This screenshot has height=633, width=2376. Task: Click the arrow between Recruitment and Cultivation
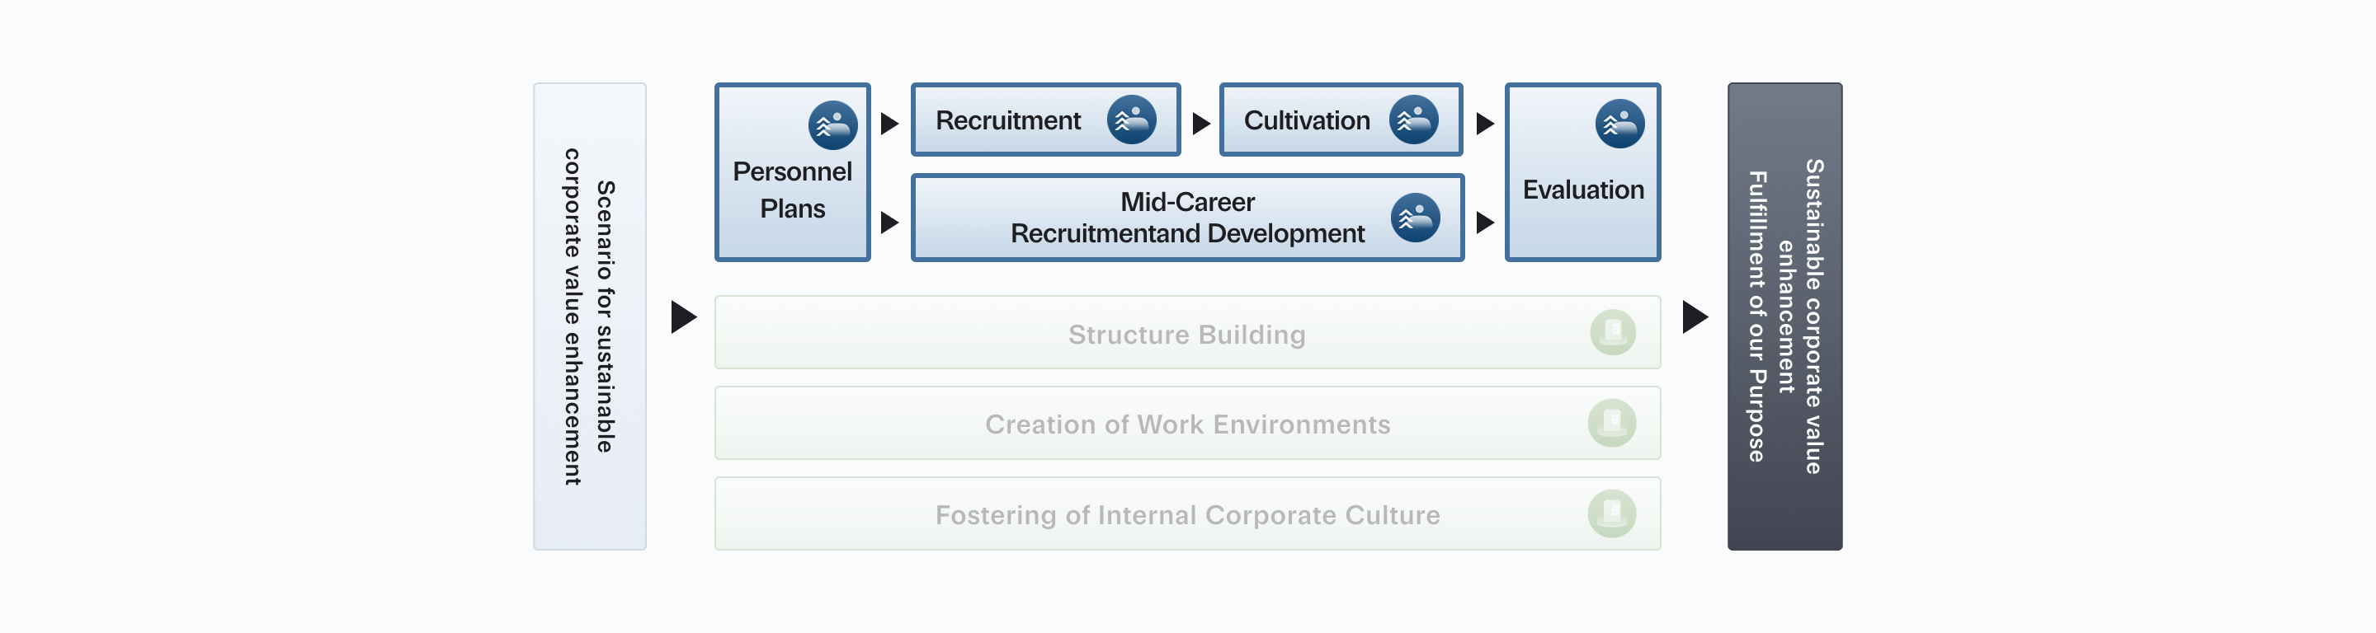1200,124
